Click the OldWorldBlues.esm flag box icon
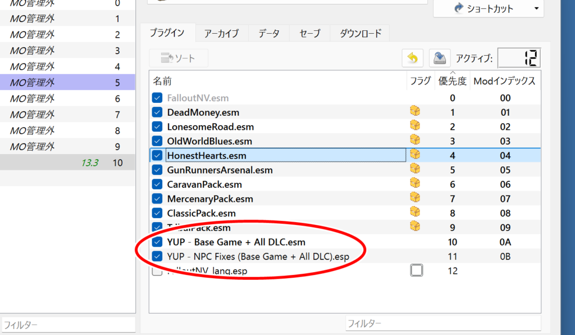Screen dimensions: 575x335 [x=415, y=141]
